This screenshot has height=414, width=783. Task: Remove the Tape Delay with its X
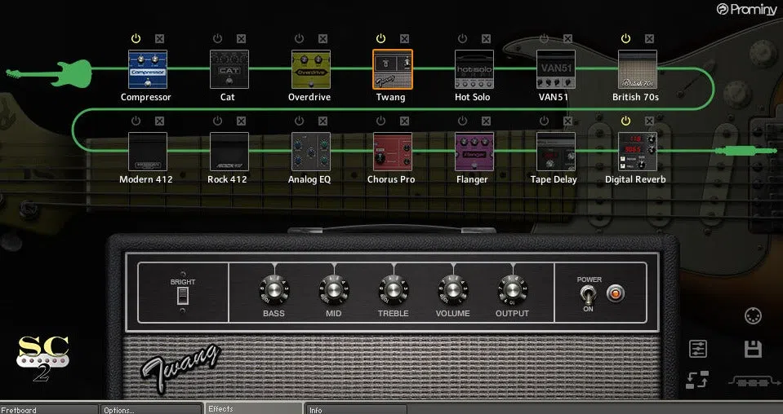tap(567, 121)
